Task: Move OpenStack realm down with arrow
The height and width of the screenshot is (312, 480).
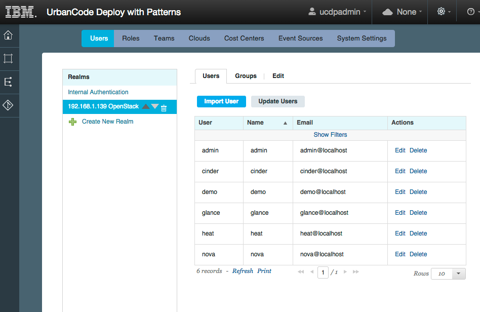Action: (155, 106)
